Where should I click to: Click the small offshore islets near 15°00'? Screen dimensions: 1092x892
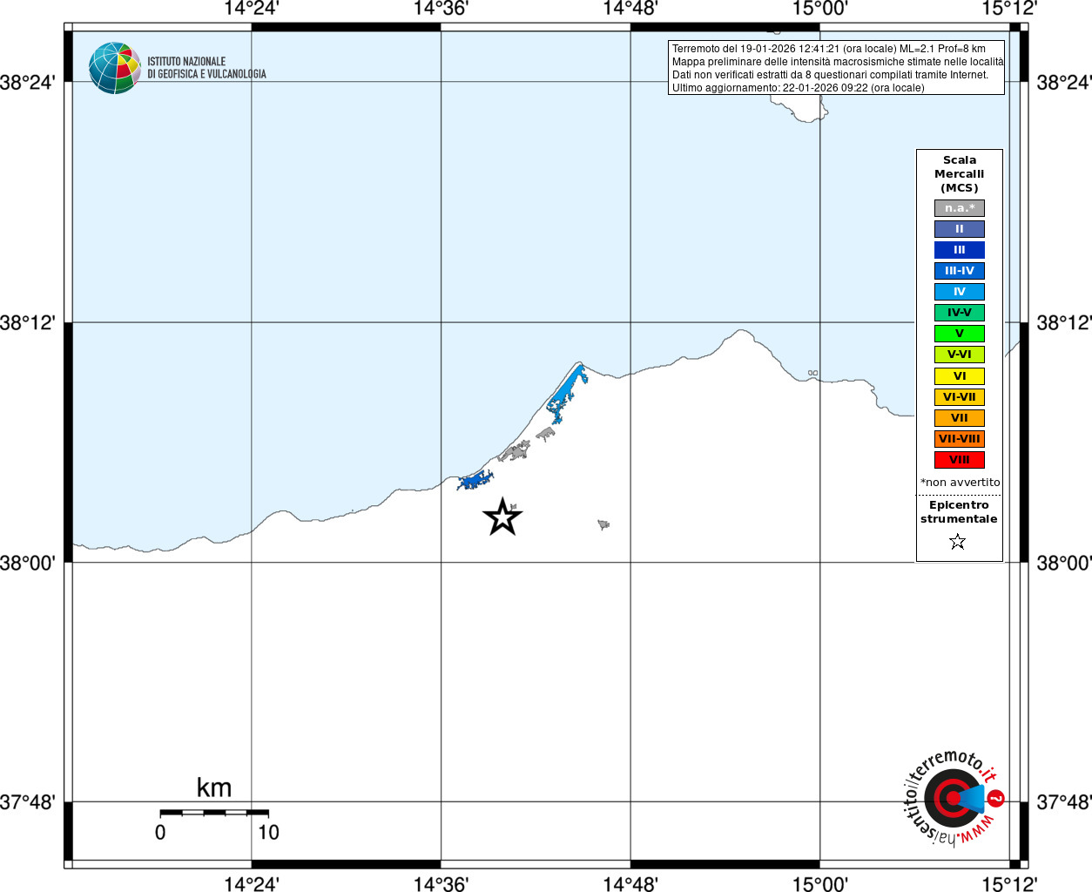(x=812, y=373)
